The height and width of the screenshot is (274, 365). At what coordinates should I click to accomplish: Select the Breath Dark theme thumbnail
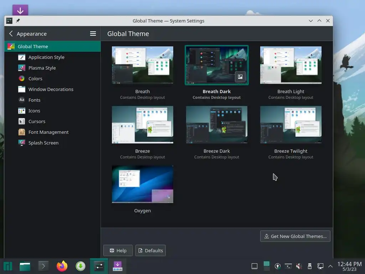click(x=216, y=65)
